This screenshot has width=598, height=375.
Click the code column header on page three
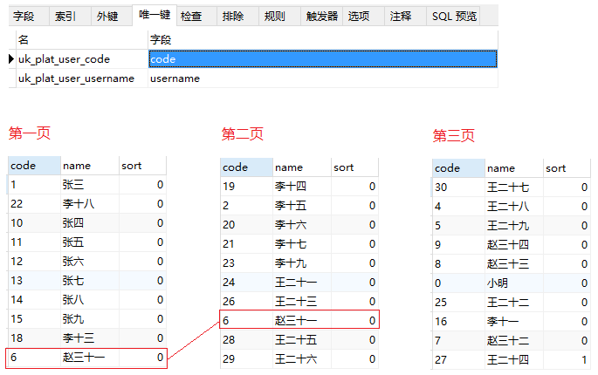pyautogui.click(x=458, y=168)
